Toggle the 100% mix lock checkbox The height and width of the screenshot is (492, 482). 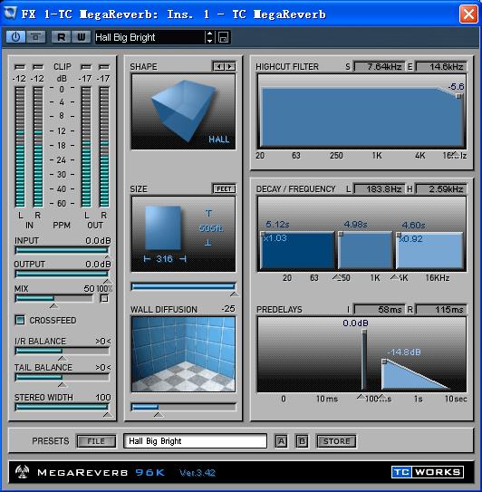[x=104, y=298]
